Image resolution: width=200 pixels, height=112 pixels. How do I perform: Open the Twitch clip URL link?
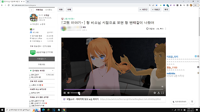click(130, 99)
